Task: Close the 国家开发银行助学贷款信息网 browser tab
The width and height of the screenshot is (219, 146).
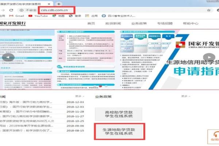Action: [x=49, y=4]
